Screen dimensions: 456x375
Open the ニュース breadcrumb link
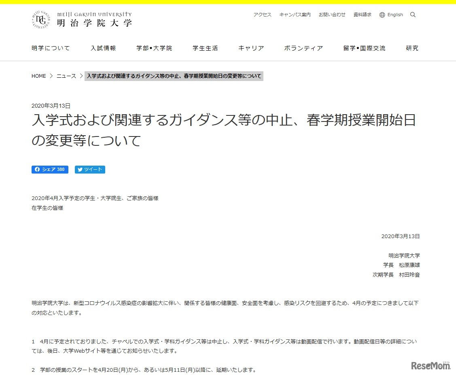point(66,76)
